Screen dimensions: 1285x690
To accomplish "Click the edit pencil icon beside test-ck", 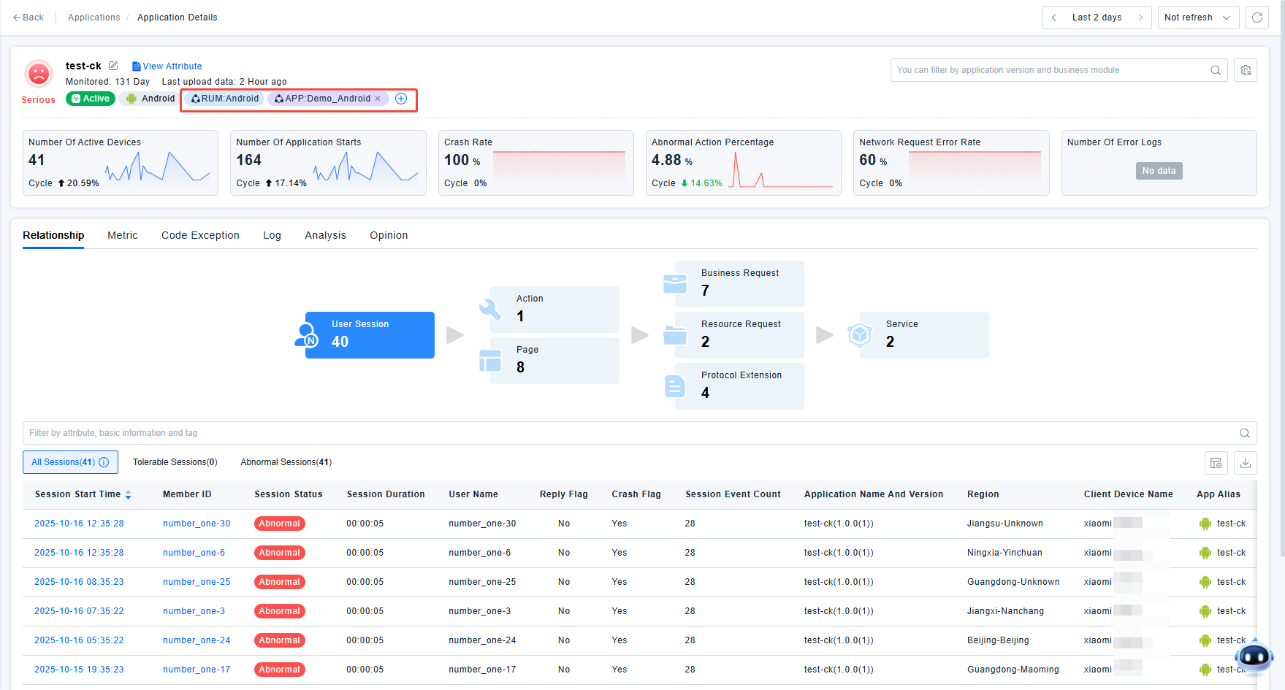I will (x=113, y=66).
